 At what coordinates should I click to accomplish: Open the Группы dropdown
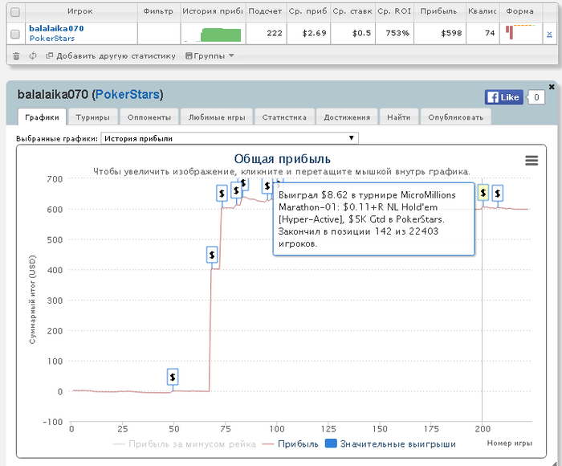pyautogui.click(x=210, y=56)
